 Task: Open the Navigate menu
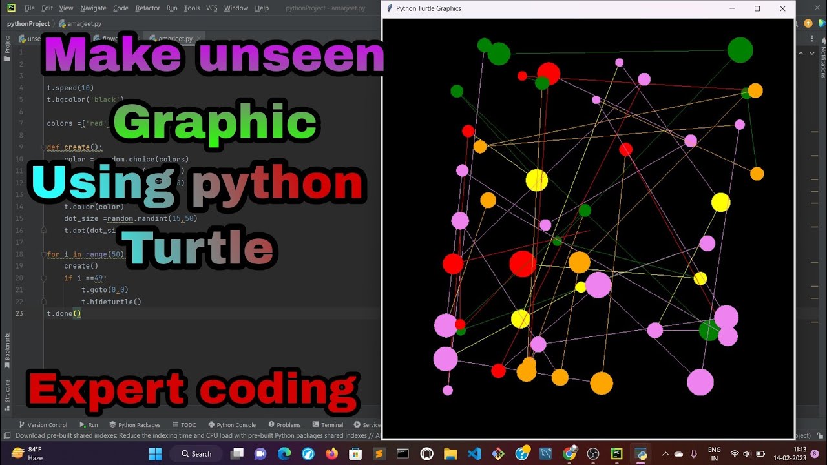pyautogui.click(x=94, y=8)
